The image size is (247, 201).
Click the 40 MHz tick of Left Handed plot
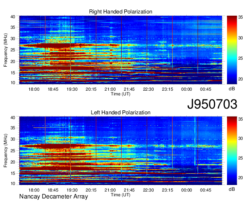(13, 118)
